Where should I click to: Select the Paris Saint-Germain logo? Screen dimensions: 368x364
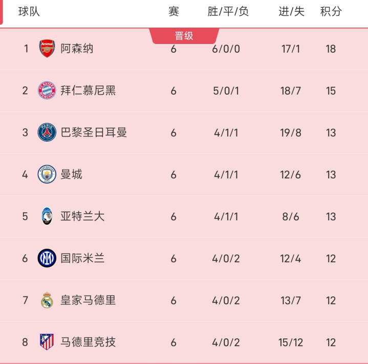point(47,132)
